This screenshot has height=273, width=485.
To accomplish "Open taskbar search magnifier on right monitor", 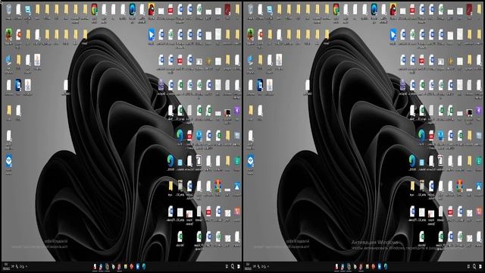I will pyautogui.click(x=474, y=266).
